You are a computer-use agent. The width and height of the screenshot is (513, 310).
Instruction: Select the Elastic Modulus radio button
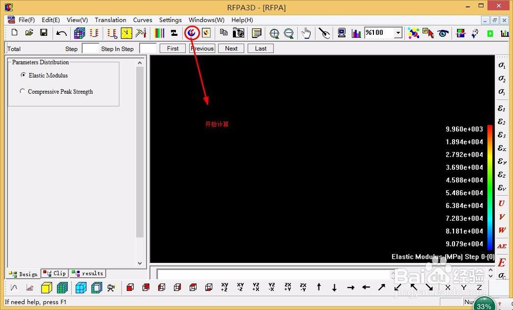click(x=23, y=75)
